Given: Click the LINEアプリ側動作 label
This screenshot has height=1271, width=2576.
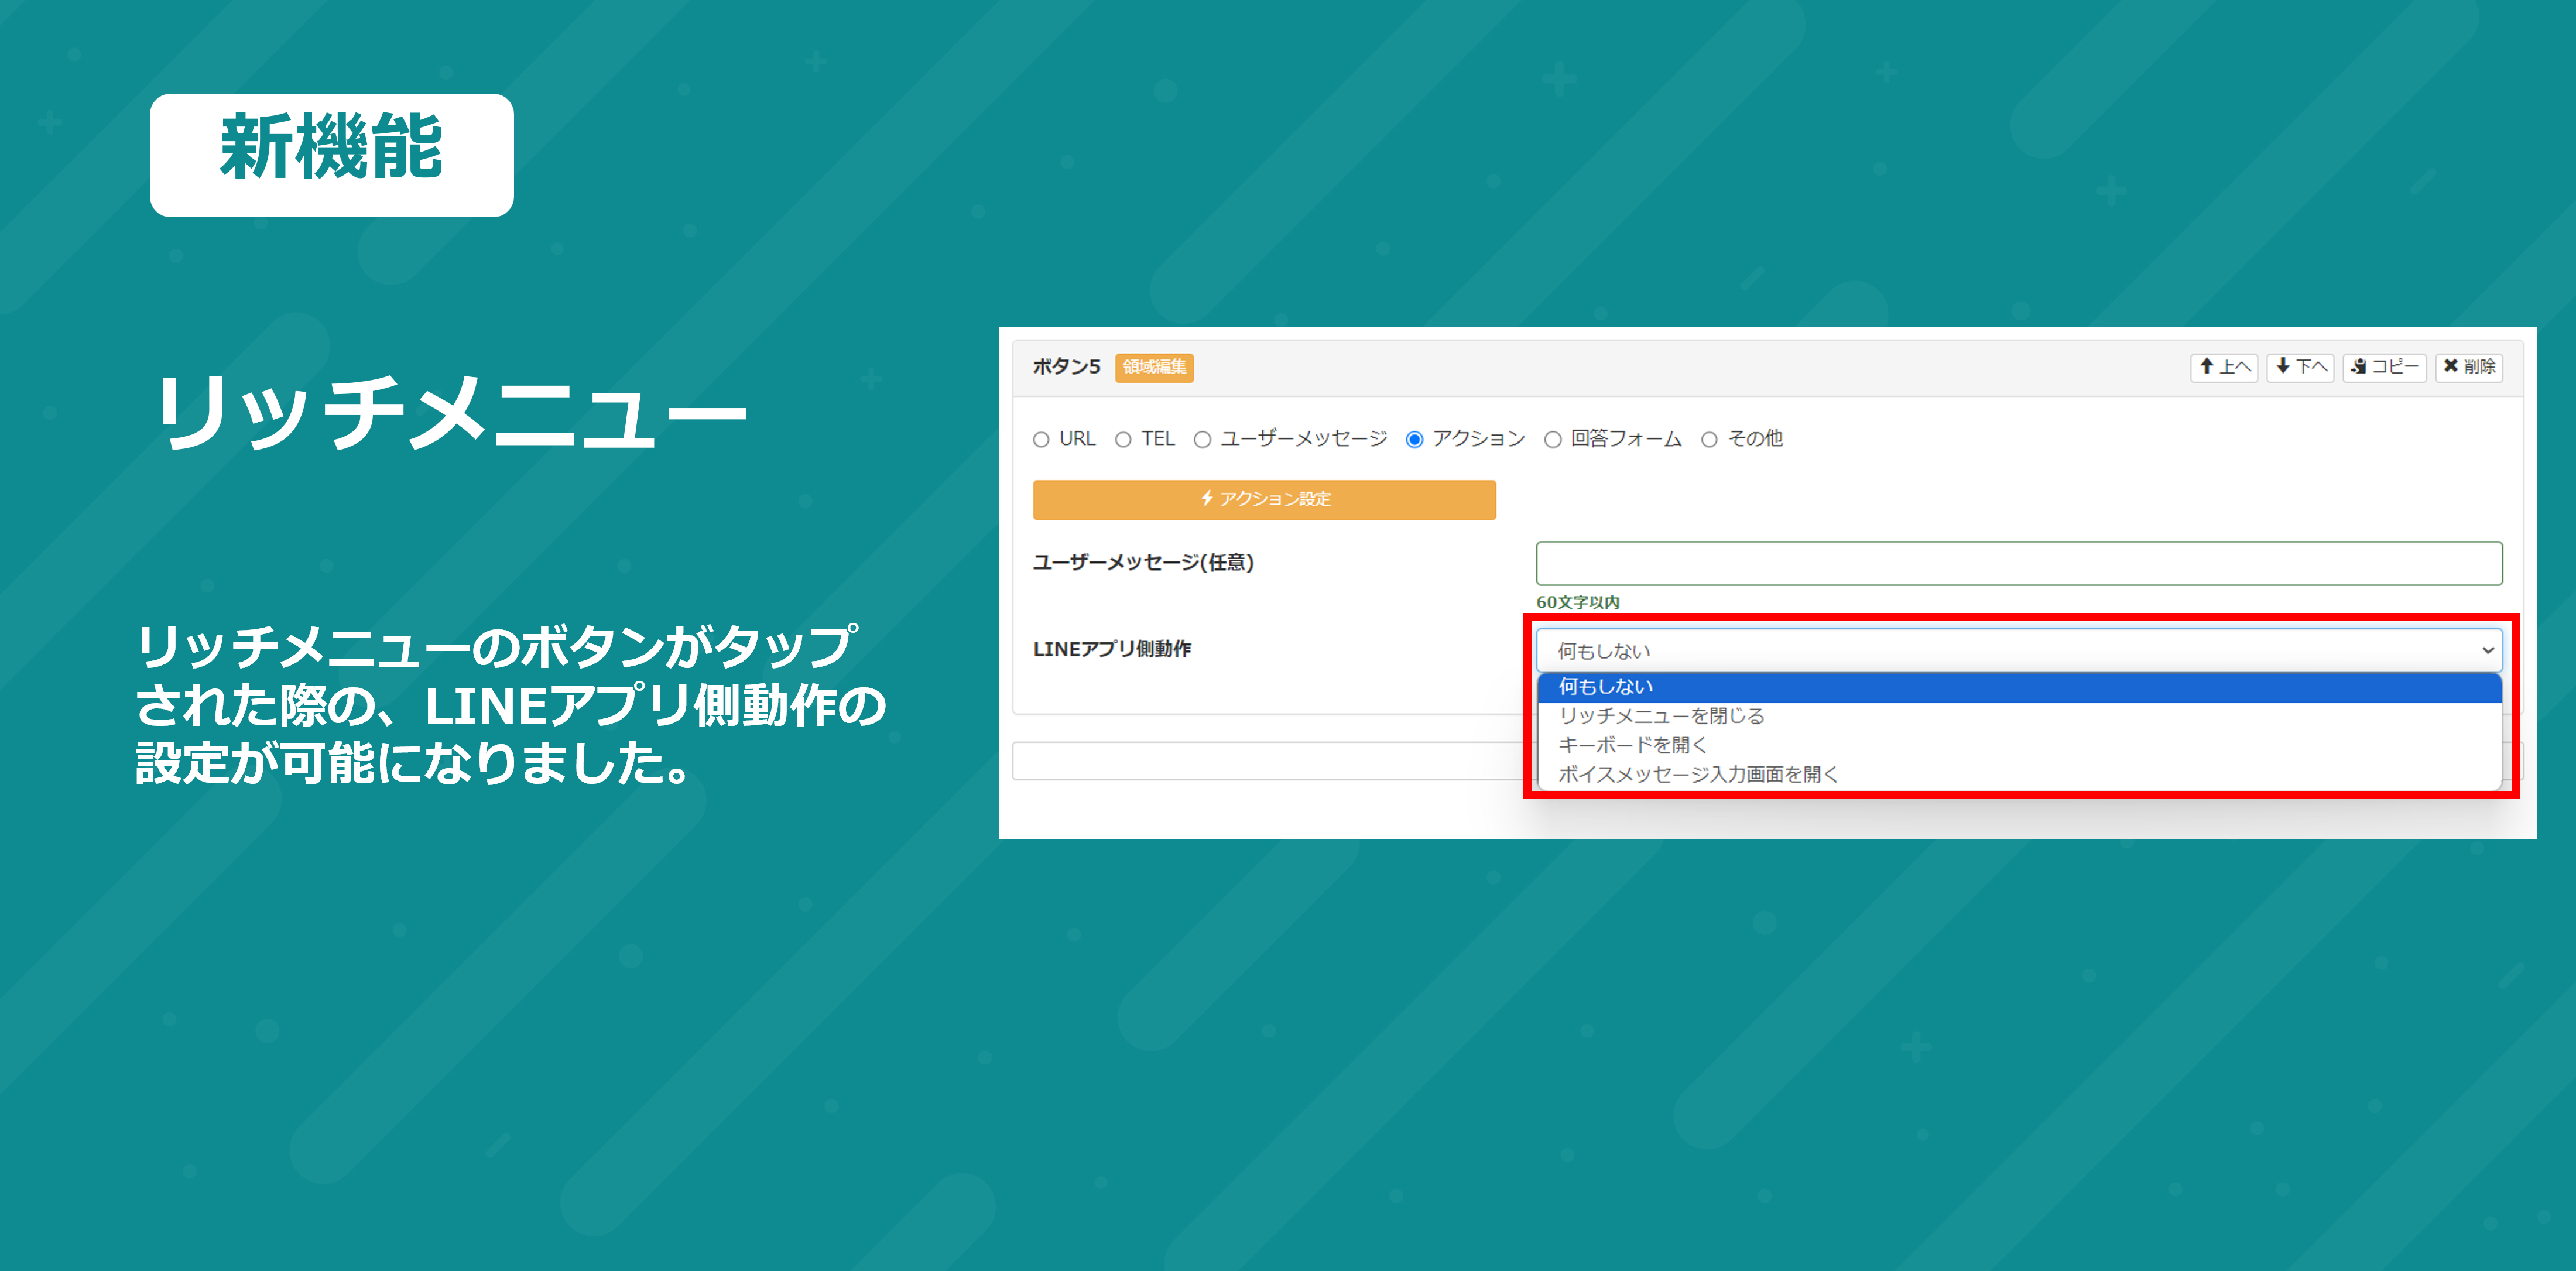Looking at the screenshot, I should pos(1112,649).
